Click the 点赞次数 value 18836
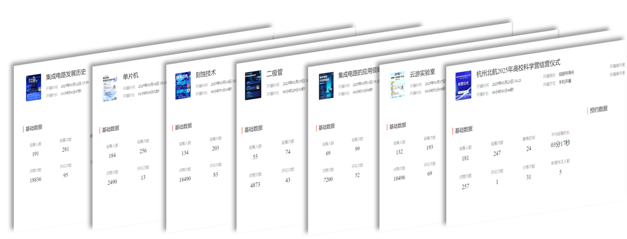This screenshot has height=239, width=627. pyautogui.click(x=35, y=179)
